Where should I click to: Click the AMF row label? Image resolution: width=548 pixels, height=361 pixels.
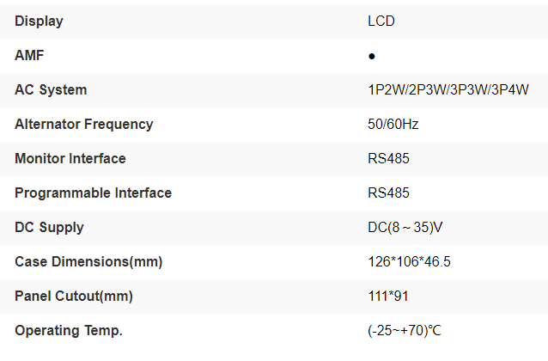coord(29,55)
